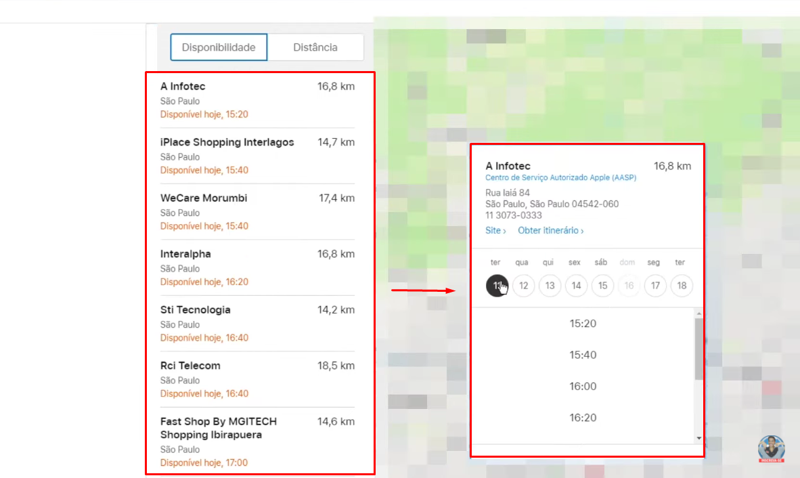
Task: Pick Sti Tecnologia in the list
Action: coord(257,323)
